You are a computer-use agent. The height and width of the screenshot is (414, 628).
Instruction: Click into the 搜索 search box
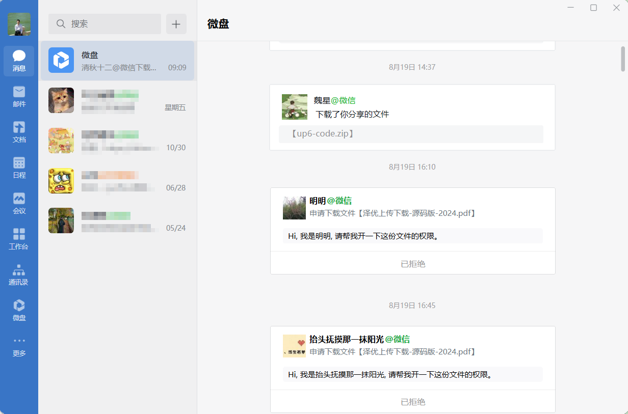point(104,24)
